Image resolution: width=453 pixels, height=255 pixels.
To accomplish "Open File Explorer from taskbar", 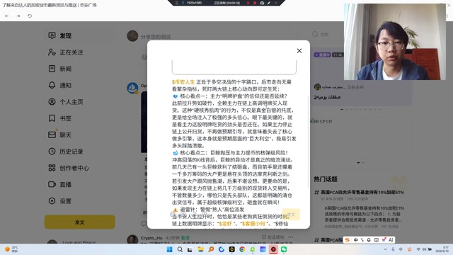I will coord(200,249).
